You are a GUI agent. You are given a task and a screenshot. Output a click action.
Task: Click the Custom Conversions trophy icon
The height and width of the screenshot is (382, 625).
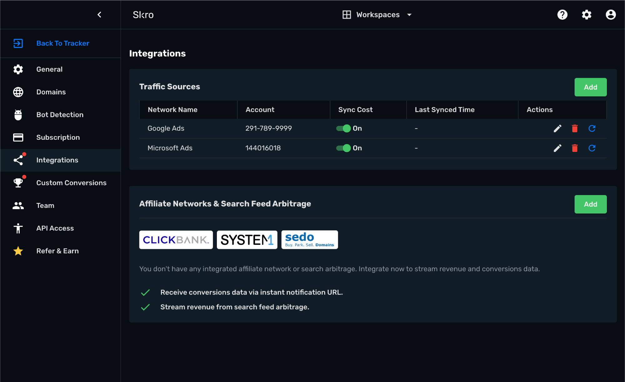tap(18, 183)
